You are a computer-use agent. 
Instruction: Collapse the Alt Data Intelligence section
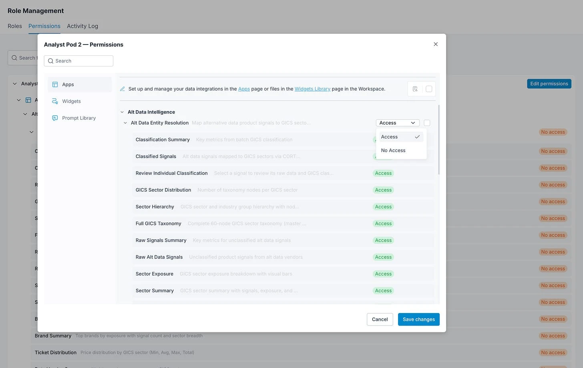(x=122, y=112)
